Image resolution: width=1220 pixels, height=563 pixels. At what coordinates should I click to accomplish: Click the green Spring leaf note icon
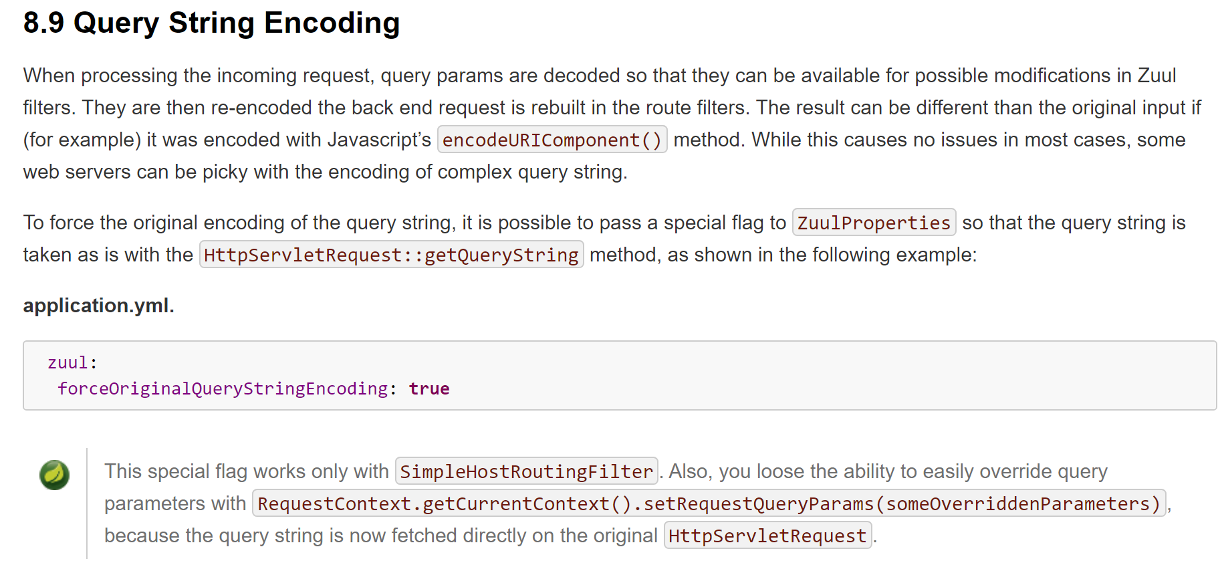click(54, 475)
